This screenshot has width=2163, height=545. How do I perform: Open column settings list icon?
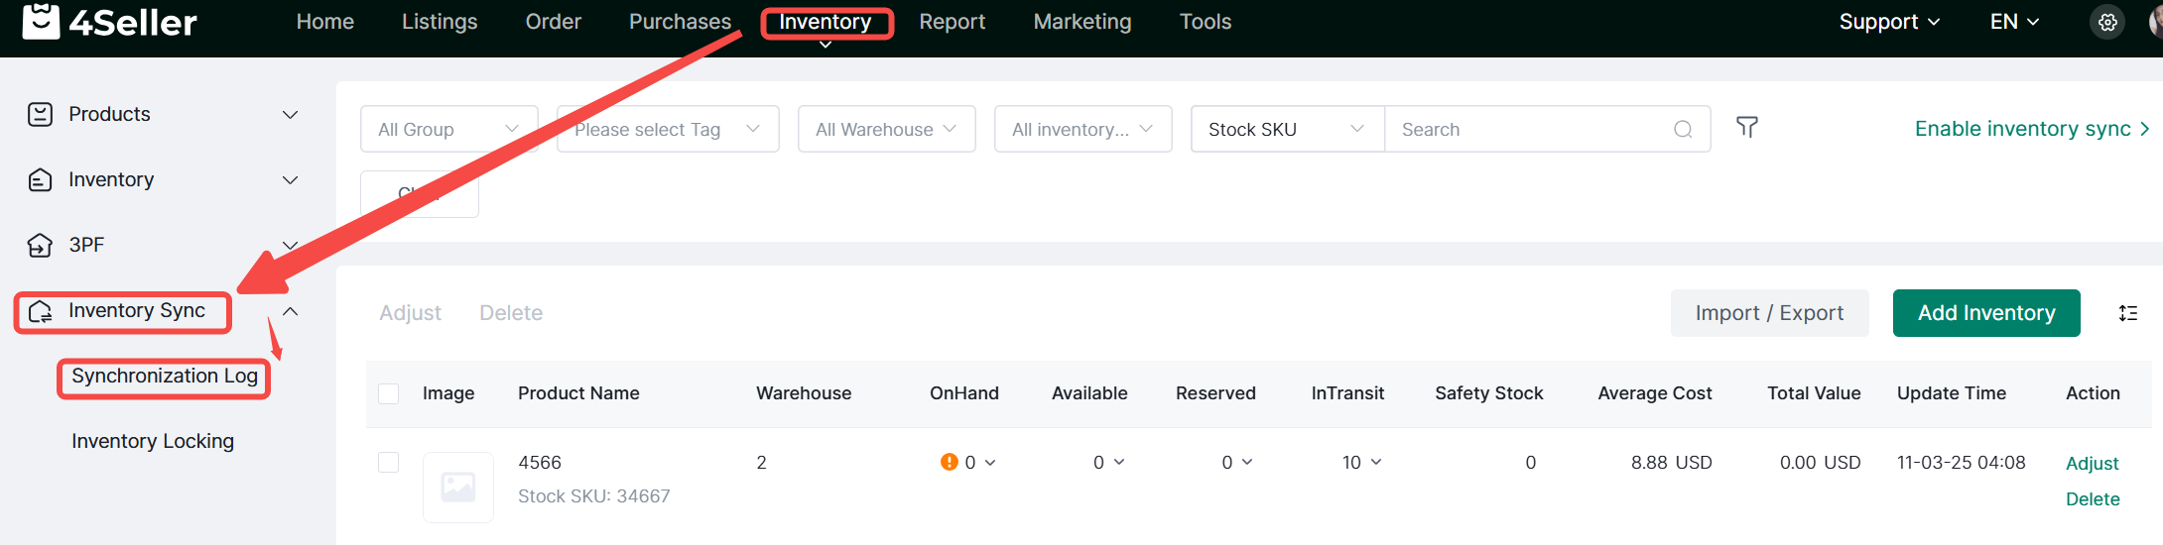[2127, 313]
